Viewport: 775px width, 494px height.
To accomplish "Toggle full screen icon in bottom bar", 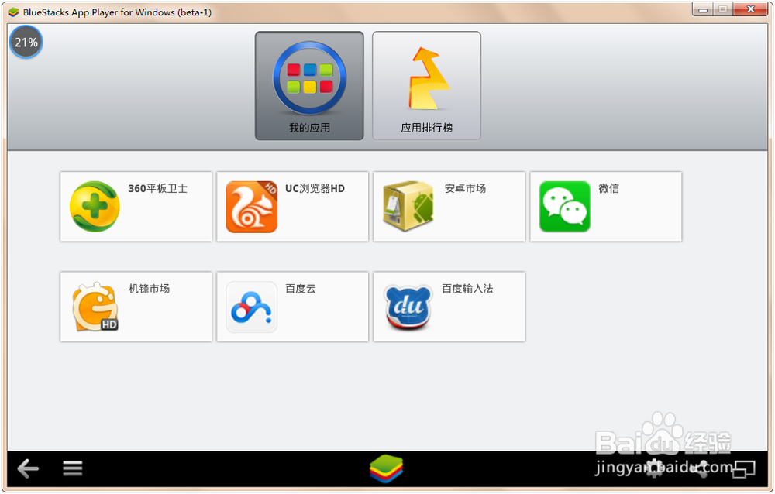I will click(744, 468).
